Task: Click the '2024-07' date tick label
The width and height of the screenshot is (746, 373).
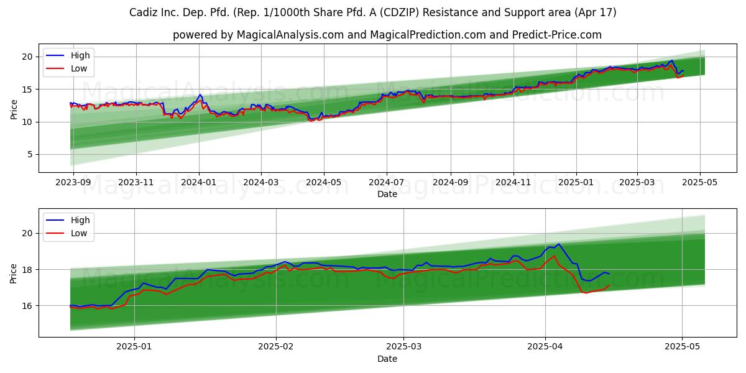Action: (387, 182)
